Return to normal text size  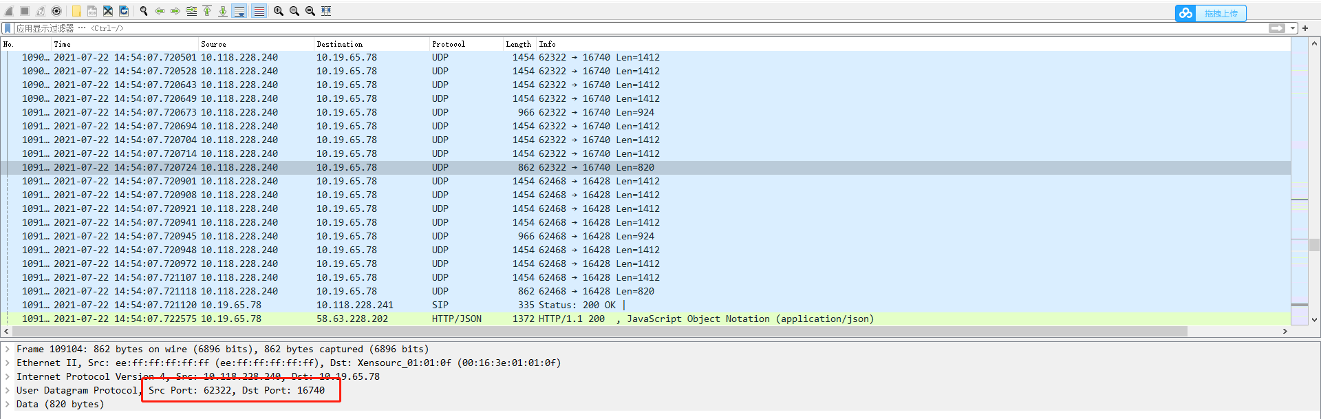coord(310,11)
